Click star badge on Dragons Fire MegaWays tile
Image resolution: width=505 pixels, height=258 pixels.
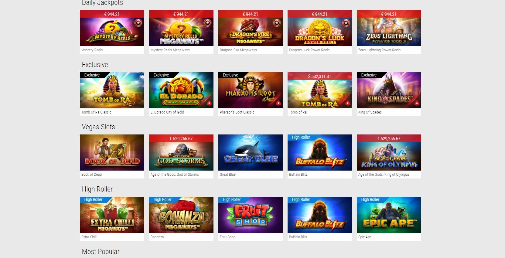click(x=277, y=23)
